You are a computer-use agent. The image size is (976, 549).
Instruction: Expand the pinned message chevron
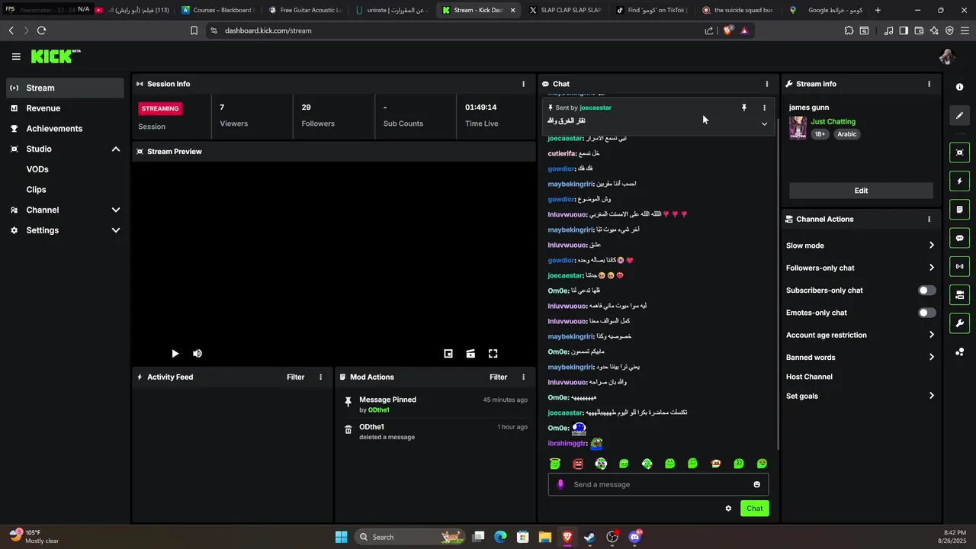pyautogui.click(x=765, y=124)
